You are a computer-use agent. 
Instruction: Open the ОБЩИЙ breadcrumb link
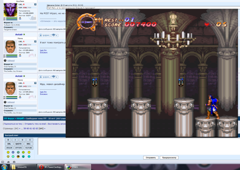point(20,118)
